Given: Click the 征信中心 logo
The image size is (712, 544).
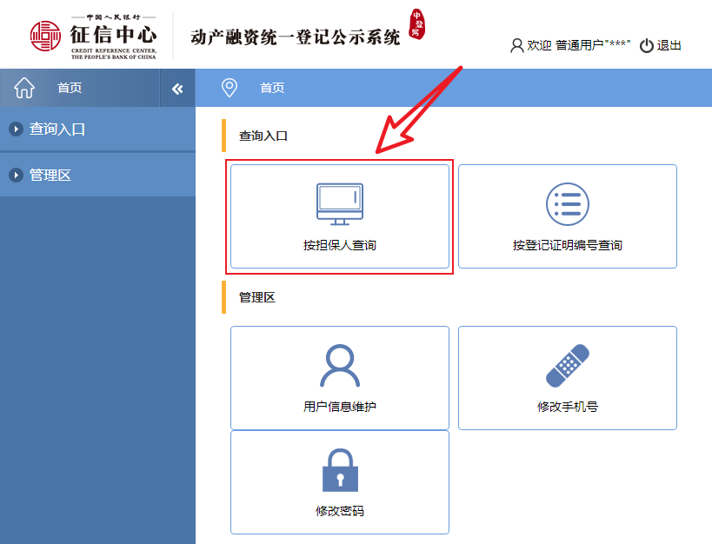Looking at the screenshot, I should (93, 36).
